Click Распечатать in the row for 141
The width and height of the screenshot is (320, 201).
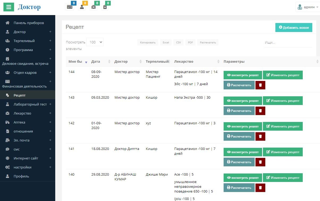(239, 162)
